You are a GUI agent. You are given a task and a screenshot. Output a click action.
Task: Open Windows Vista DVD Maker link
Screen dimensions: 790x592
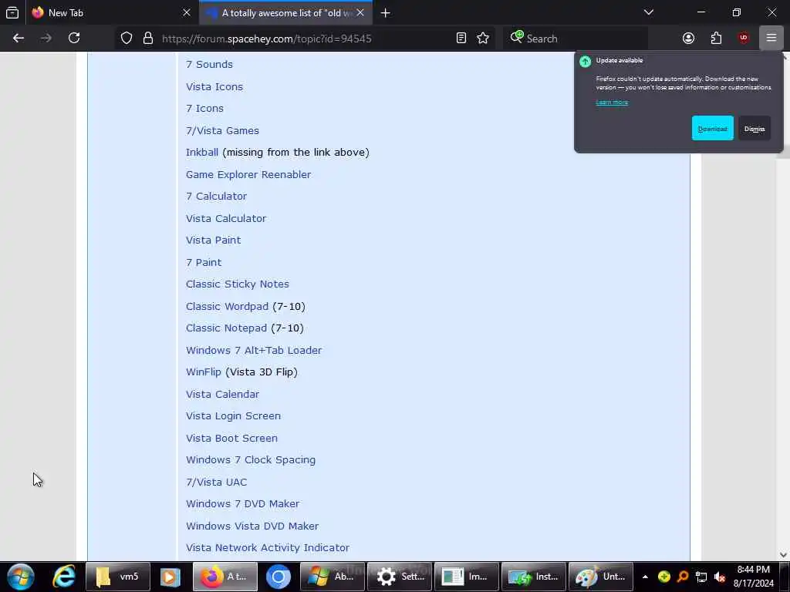click(x=252, y=526)
